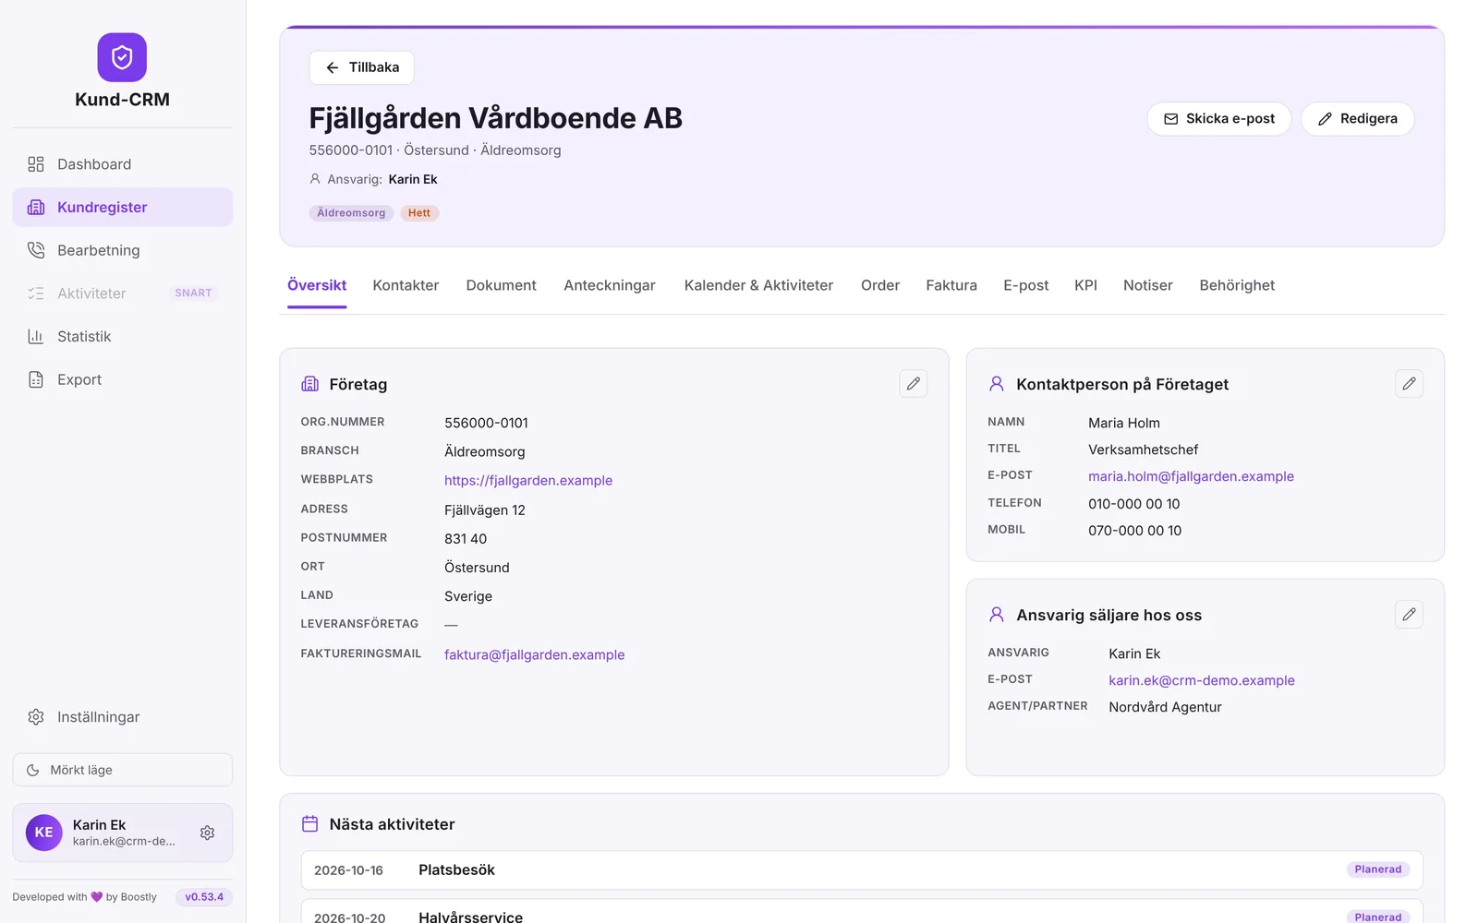Click the Kund-CRM shield logo
The image size is (1478, 923).
[122, 57]
